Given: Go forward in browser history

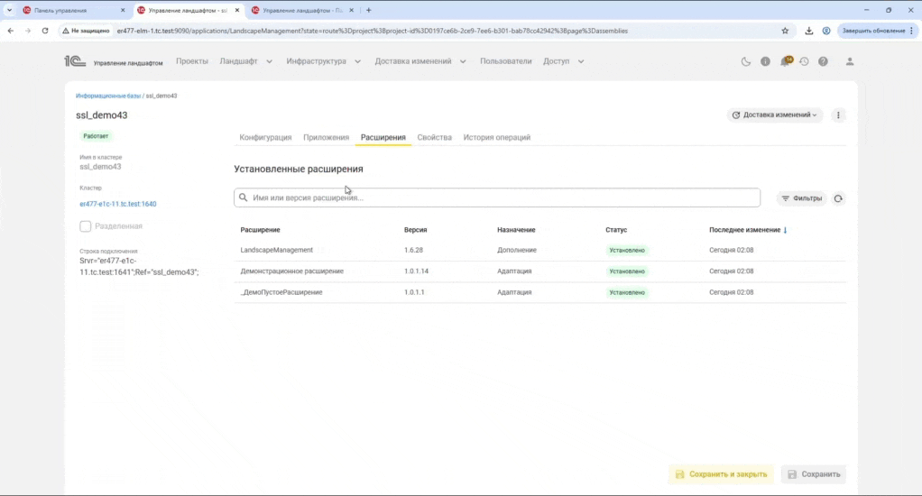Looking at the screenshot, I should (x=28, y=31).
